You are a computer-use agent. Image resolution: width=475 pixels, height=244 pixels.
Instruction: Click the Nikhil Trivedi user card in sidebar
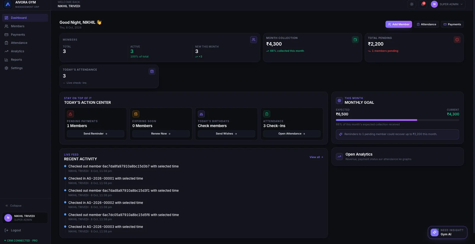pos(25,218)
